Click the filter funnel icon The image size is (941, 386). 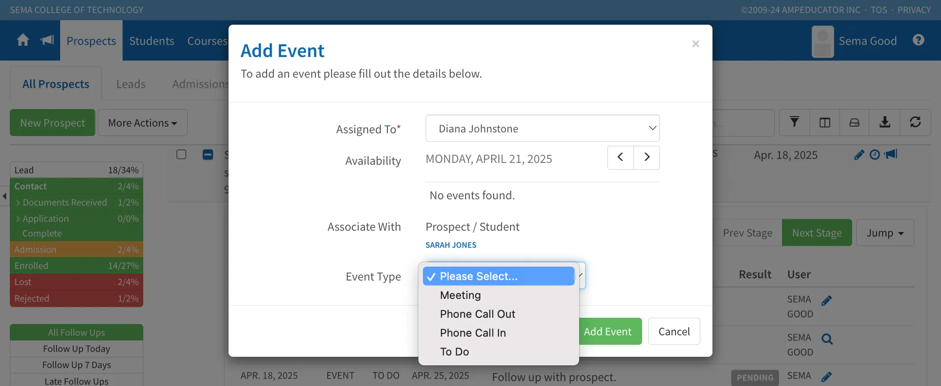[x=794, y=122]
